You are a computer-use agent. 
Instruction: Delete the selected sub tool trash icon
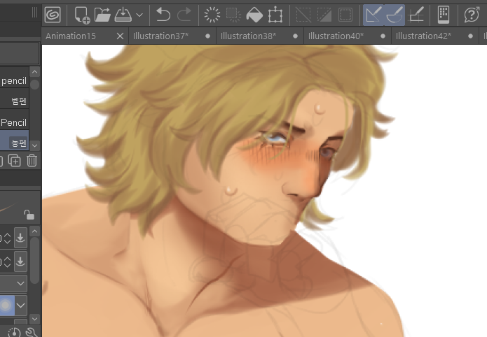[x=32, y=161]
